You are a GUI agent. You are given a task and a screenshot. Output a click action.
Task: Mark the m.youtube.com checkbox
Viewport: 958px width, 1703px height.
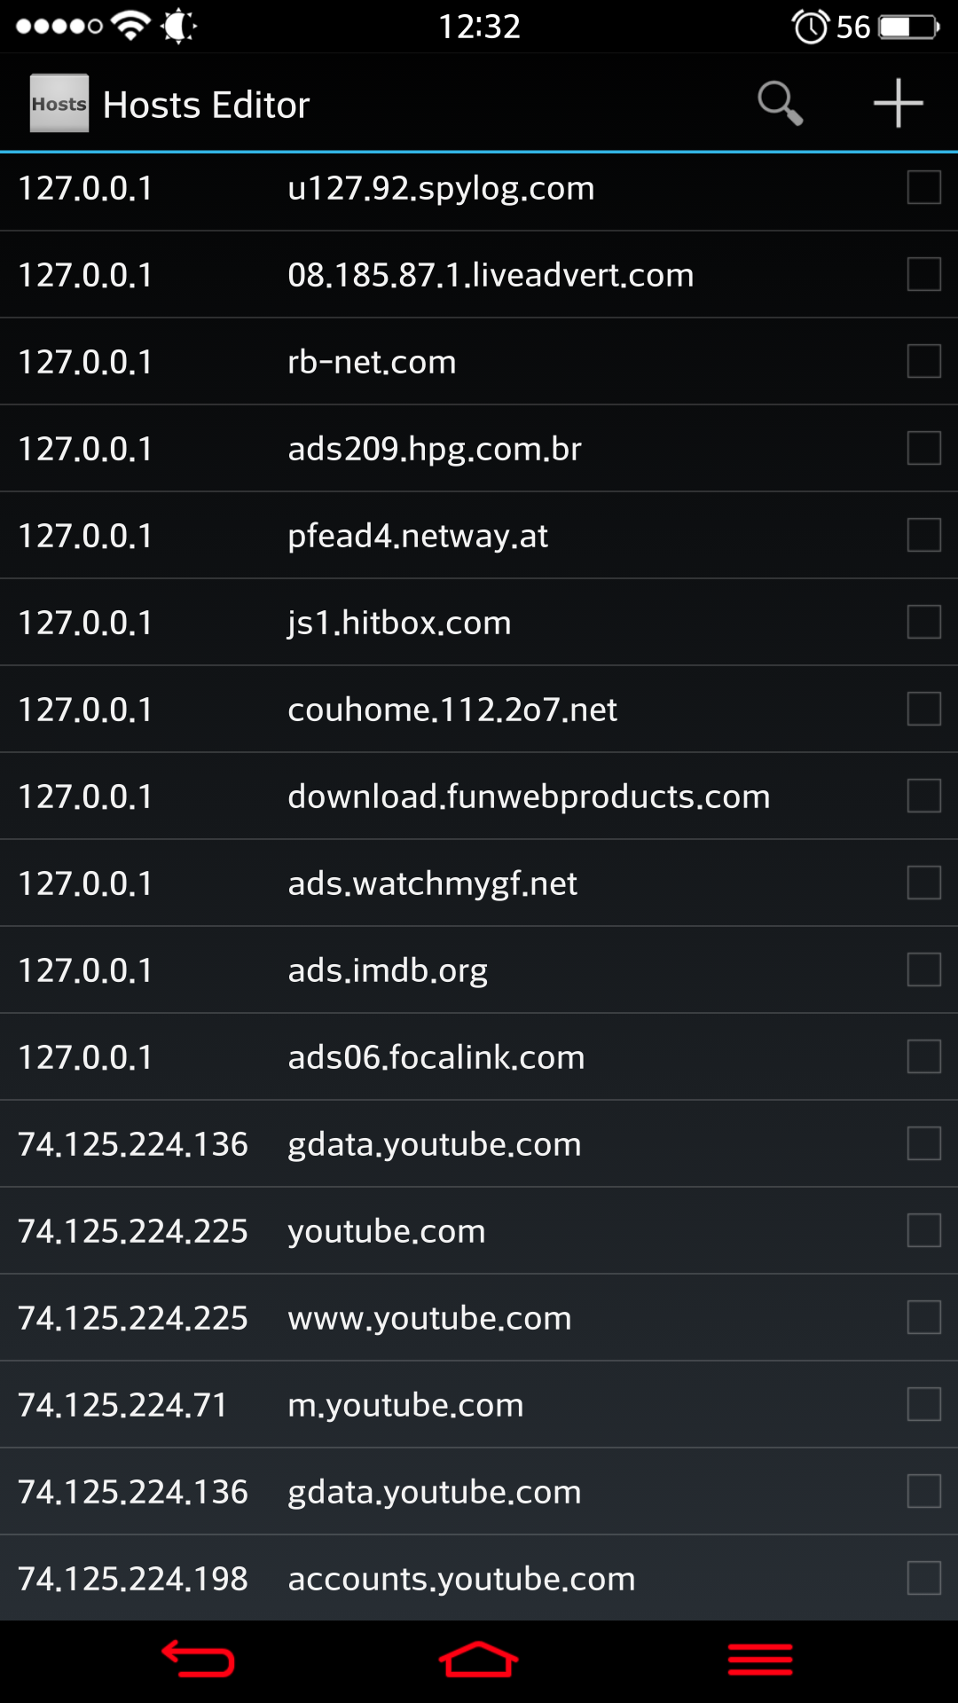point(923,1405)
